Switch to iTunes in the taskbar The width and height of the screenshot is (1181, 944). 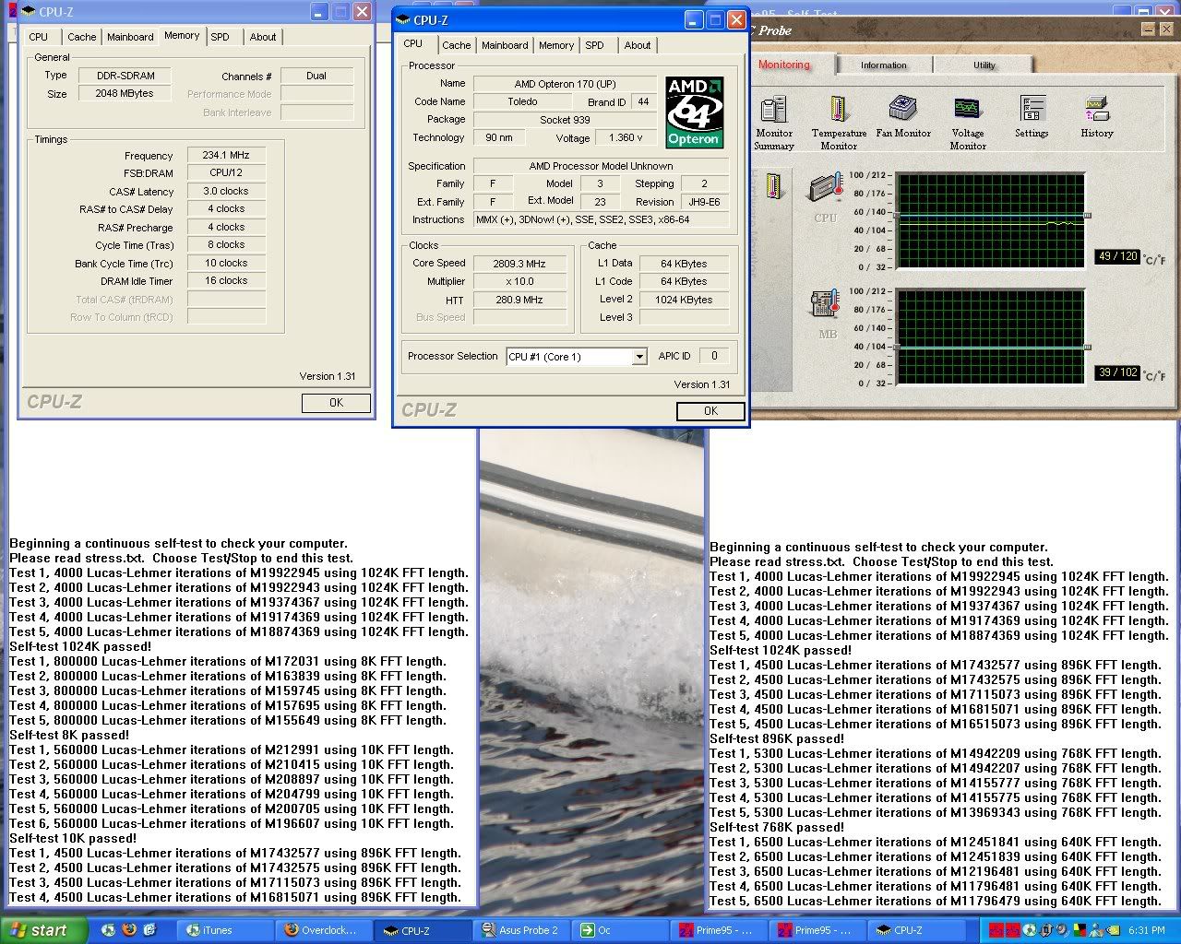pyautogui.click(x=227, y=930)
